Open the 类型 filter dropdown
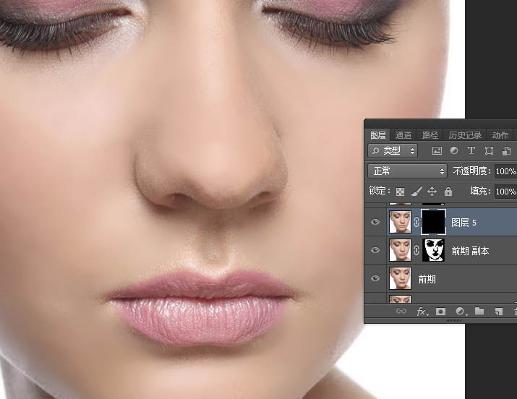Screen dimensions: 517x399 [393, 151]
